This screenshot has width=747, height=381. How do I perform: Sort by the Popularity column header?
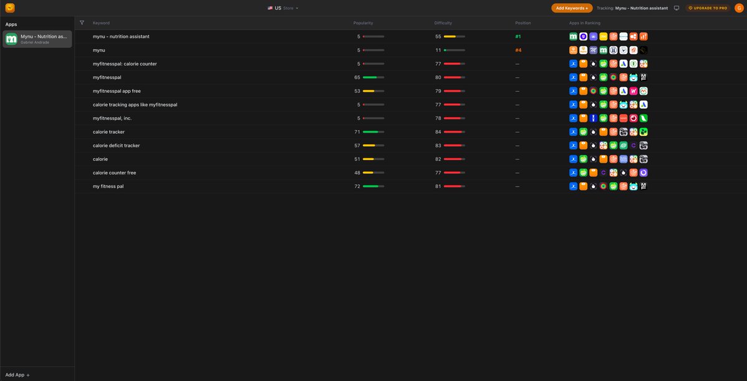coord(363,23)
